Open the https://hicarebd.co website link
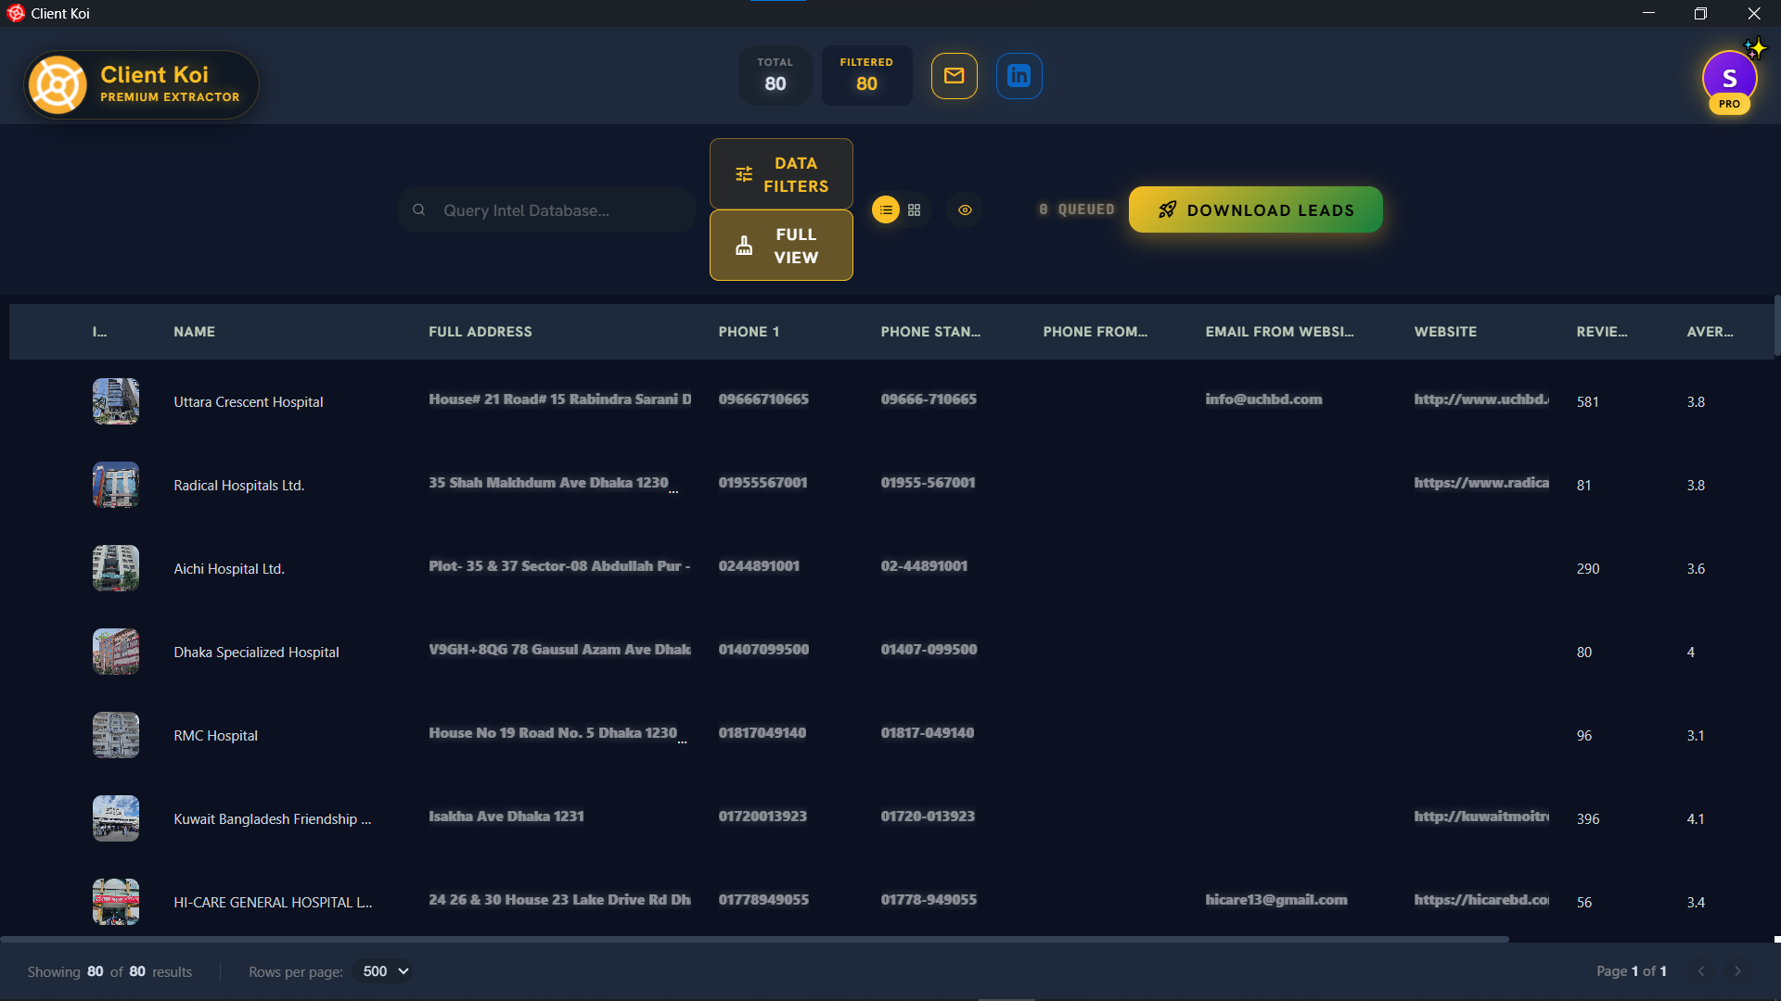 tap(1481, 900)
